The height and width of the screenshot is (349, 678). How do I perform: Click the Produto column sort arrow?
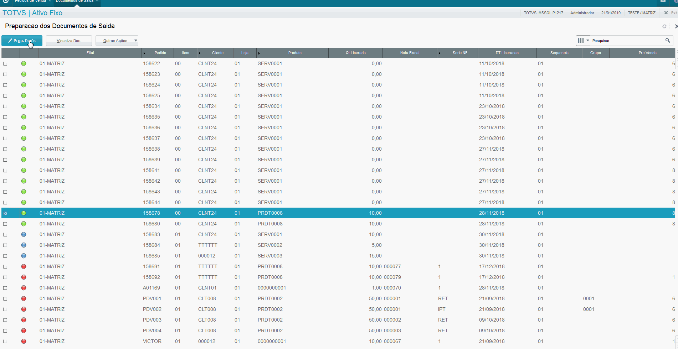coord(259,53)
